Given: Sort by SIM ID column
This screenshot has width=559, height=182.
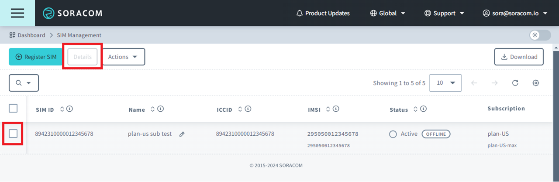Looking at the screenshot, I should (x=62, y=109).
